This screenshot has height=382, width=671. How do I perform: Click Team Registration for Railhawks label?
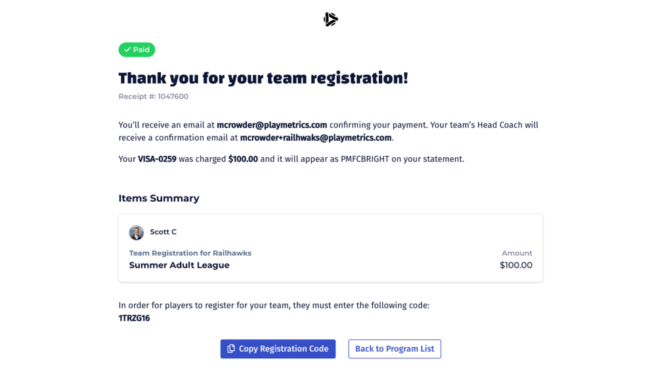coord(190,253)
